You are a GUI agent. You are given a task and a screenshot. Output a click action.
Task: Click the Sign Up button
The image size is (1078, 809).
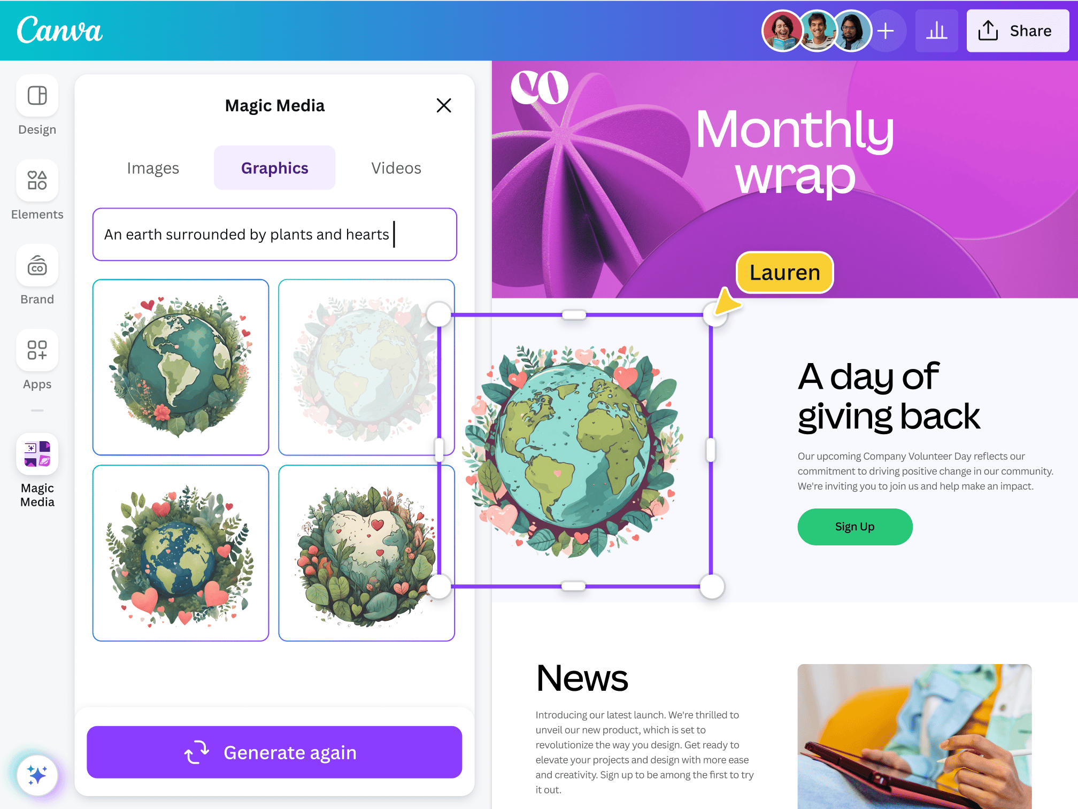(854, 526)
